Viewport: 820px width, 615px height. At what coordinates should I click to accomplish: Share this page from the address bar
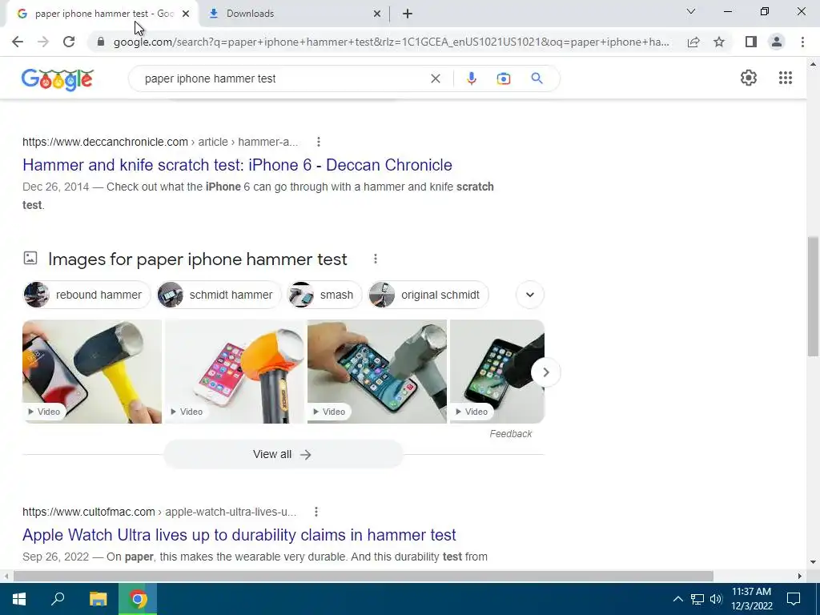693,42
